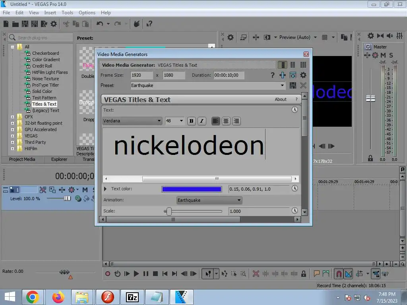Toggle Auto Crossfades icon in toolbar
The image size is (407, 305).
click(x=349, y=274)
